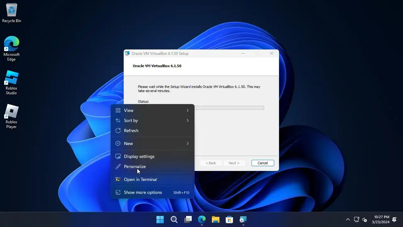Select Open in Terminal
The height and width of the screenshot is (227, 403).
pyautogui.click(x=153, y=179)
